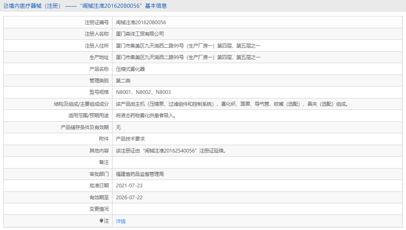Open the 详情 link
This screenshot has width=406, height=230.
point(121,221)
